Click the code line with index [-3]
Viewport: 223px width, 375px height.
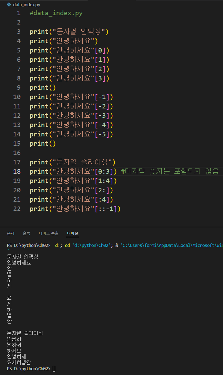[x=71, y=116]
